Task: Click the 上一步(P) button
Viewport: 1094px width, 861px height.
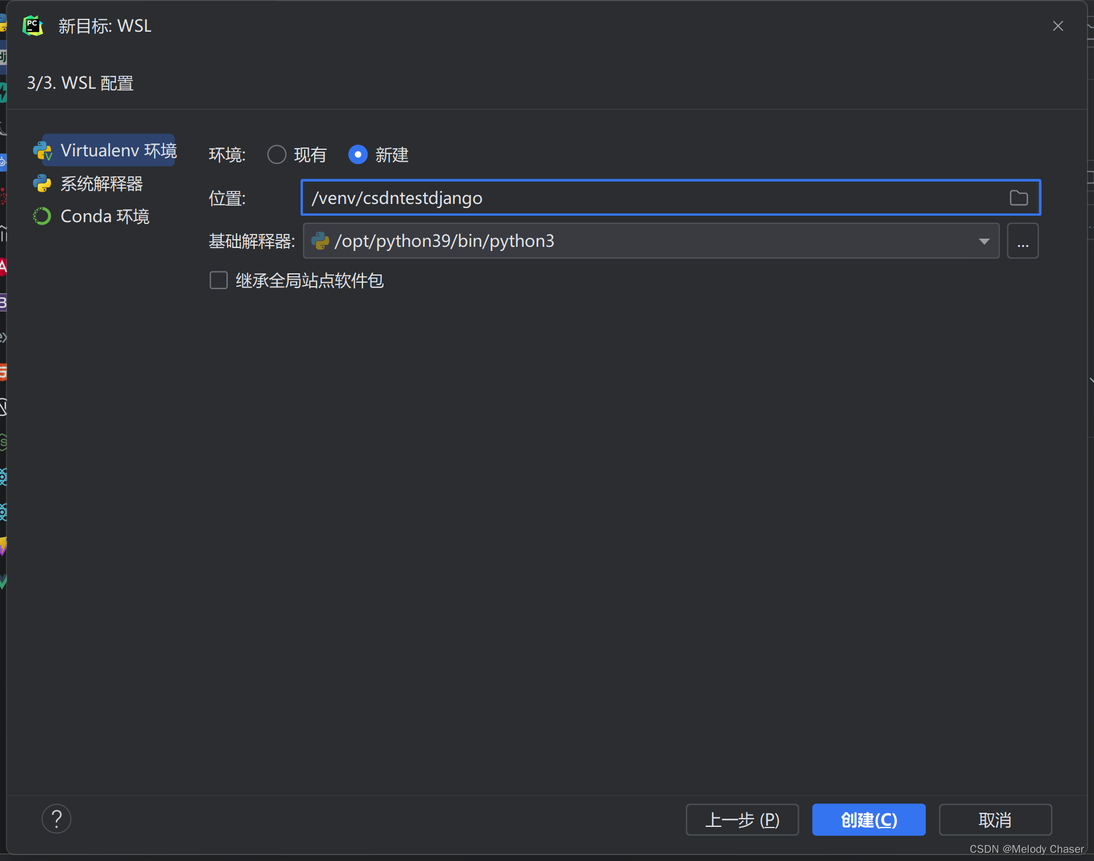Action: 742,819
